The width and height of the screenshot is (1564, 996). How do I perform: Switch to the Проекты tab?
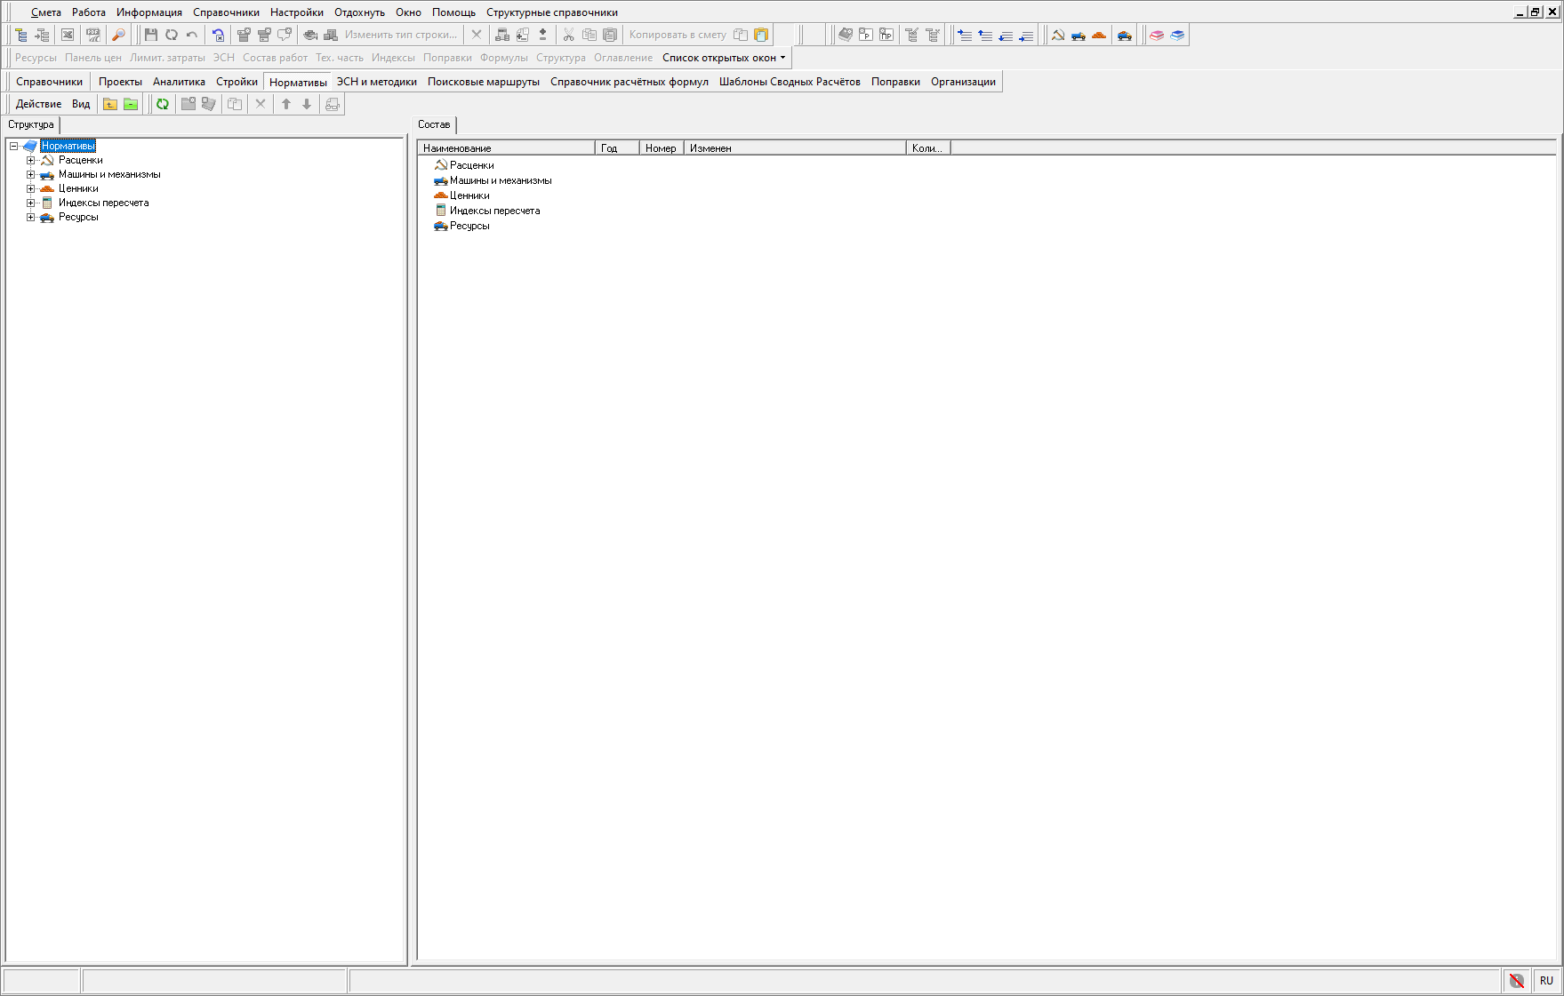click(x=120, y=82)
